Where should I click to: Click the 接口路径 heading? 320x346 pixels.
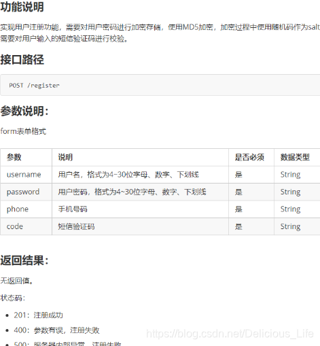click(x=22, y=60)
